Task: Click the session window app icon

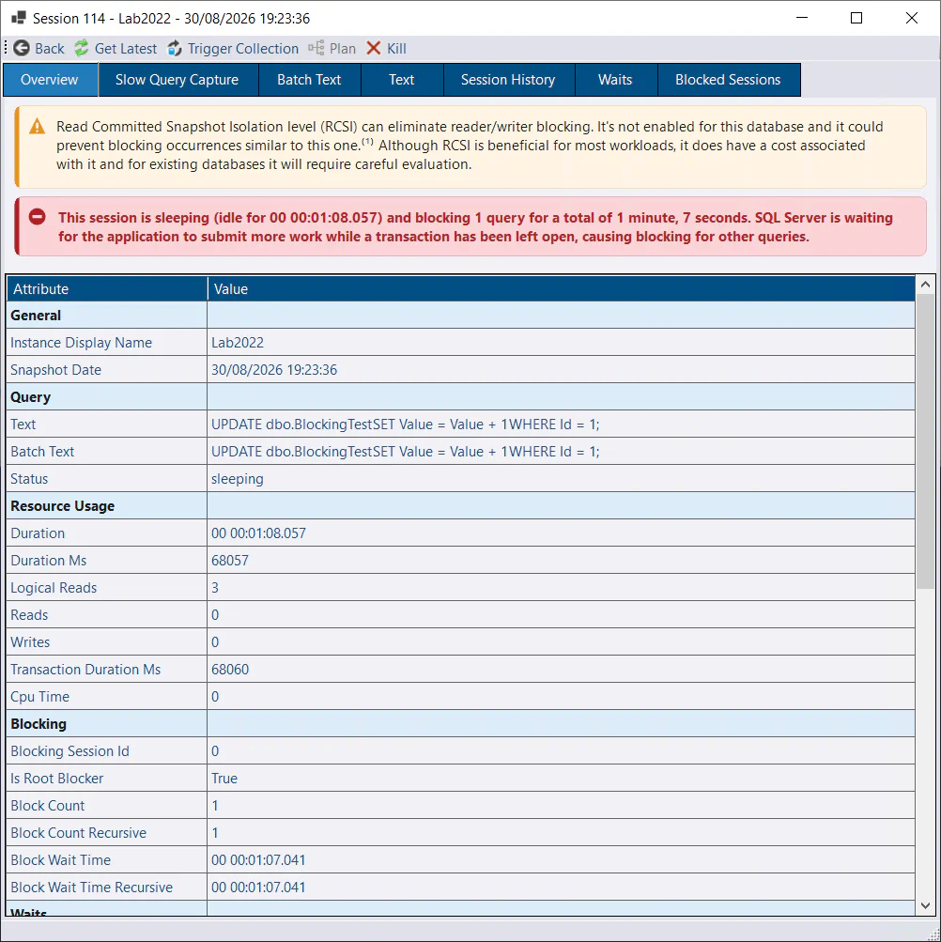Action: click(x=19, y=18)
